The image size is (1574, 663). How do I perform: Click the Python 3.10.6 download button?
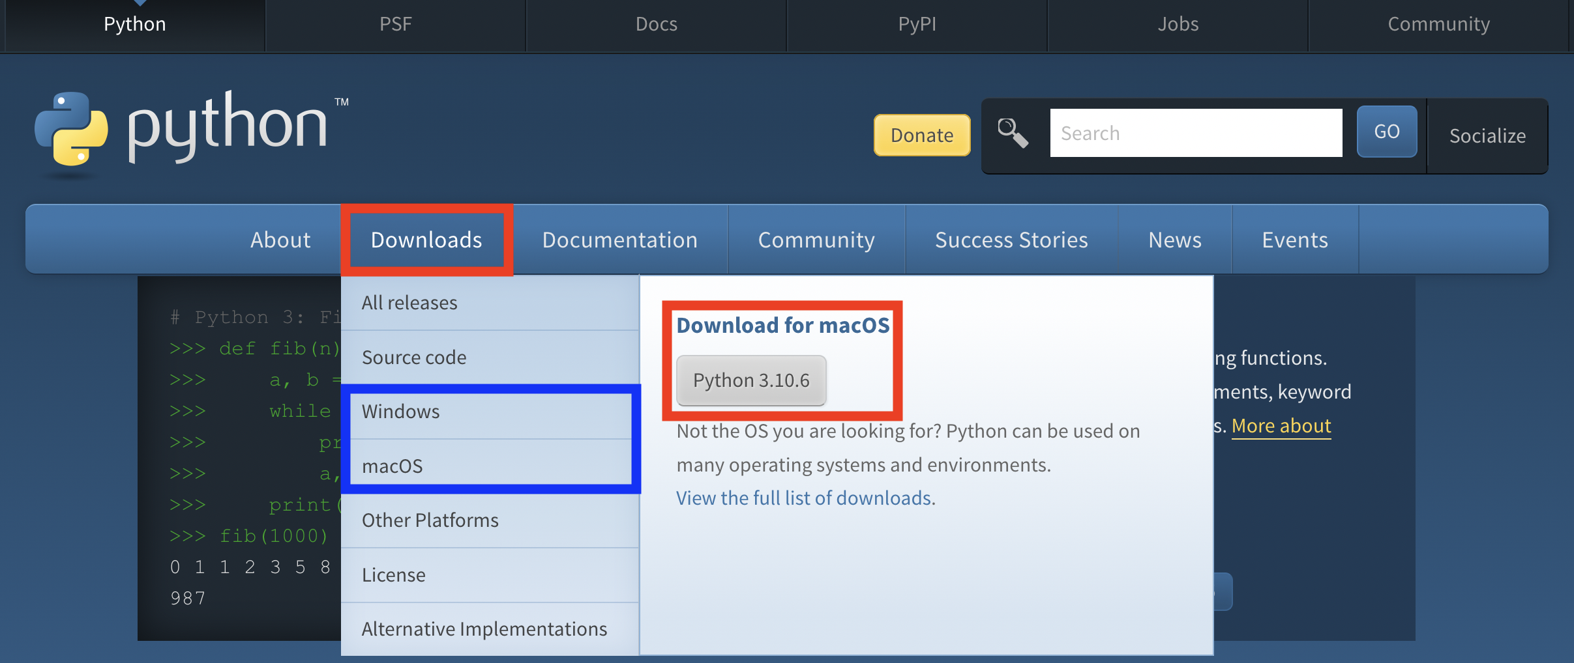751,380
